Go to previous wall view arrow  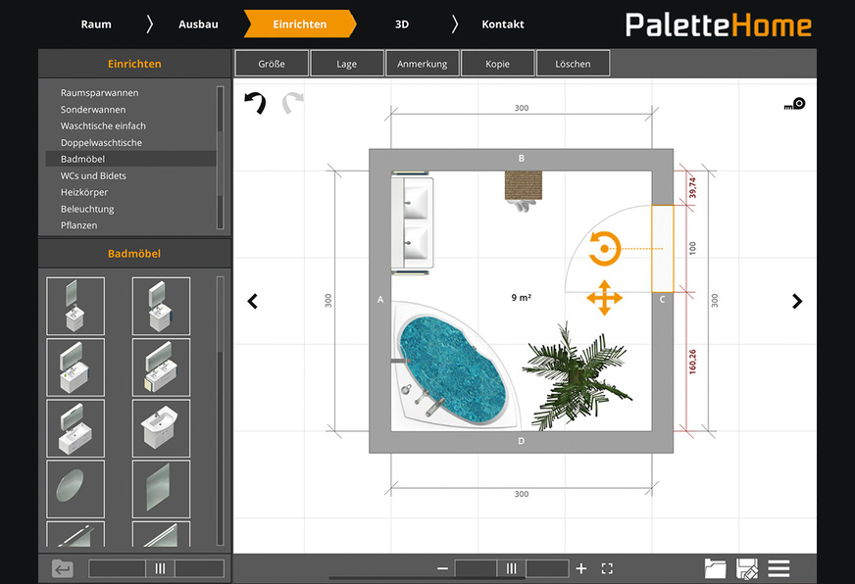[252, 302]
